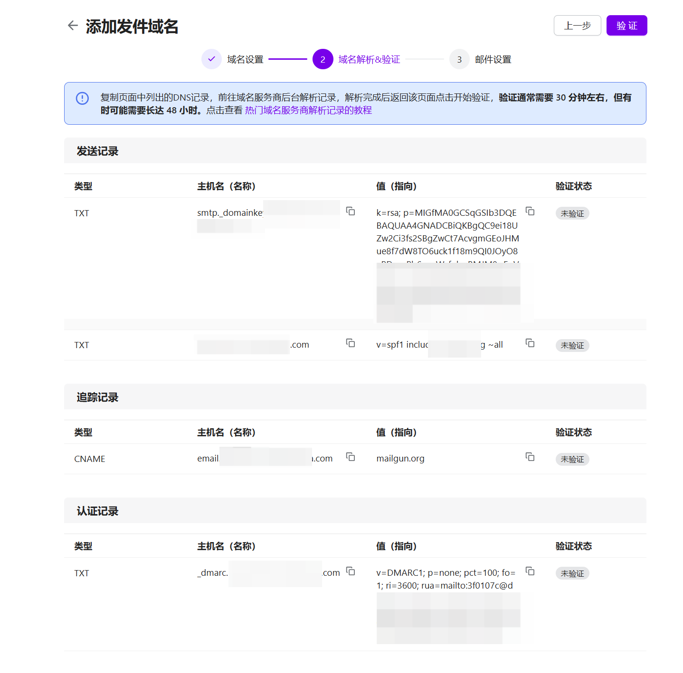Click the 未验证 status on the DKIM row

(572, 213)
